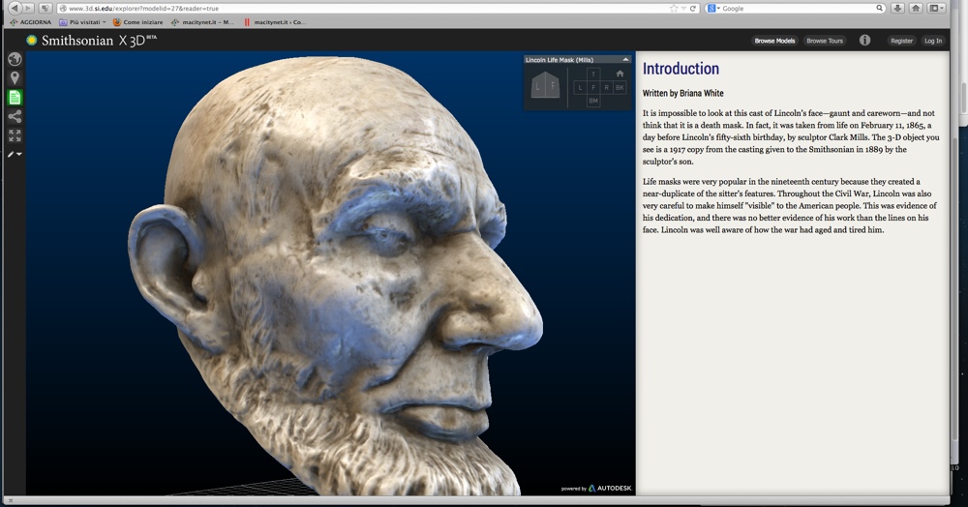The image size is (968, 507).
Task: Click the browser forward arrow button
Action: (x=28, y=8)
